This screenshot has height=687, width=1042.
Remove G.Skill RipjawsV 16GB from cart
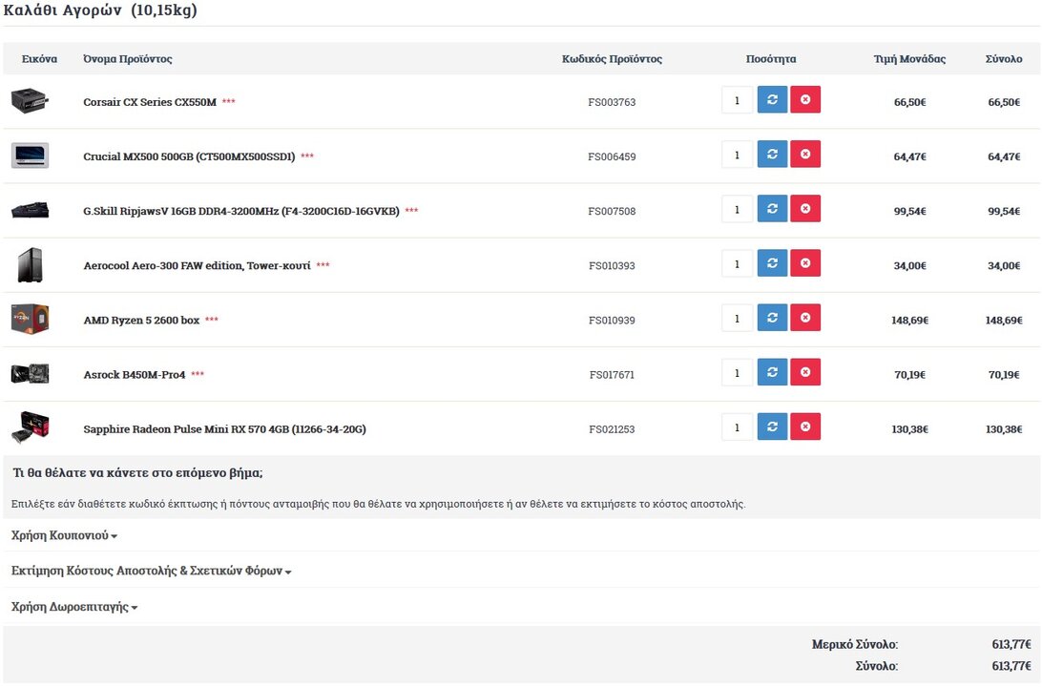pyautogui.click(x=805, y=209)
